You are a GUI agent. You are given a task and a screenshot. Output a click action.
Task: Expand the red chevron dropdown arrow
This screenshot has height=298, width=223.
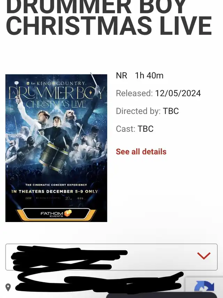click(x=204, y=255)
